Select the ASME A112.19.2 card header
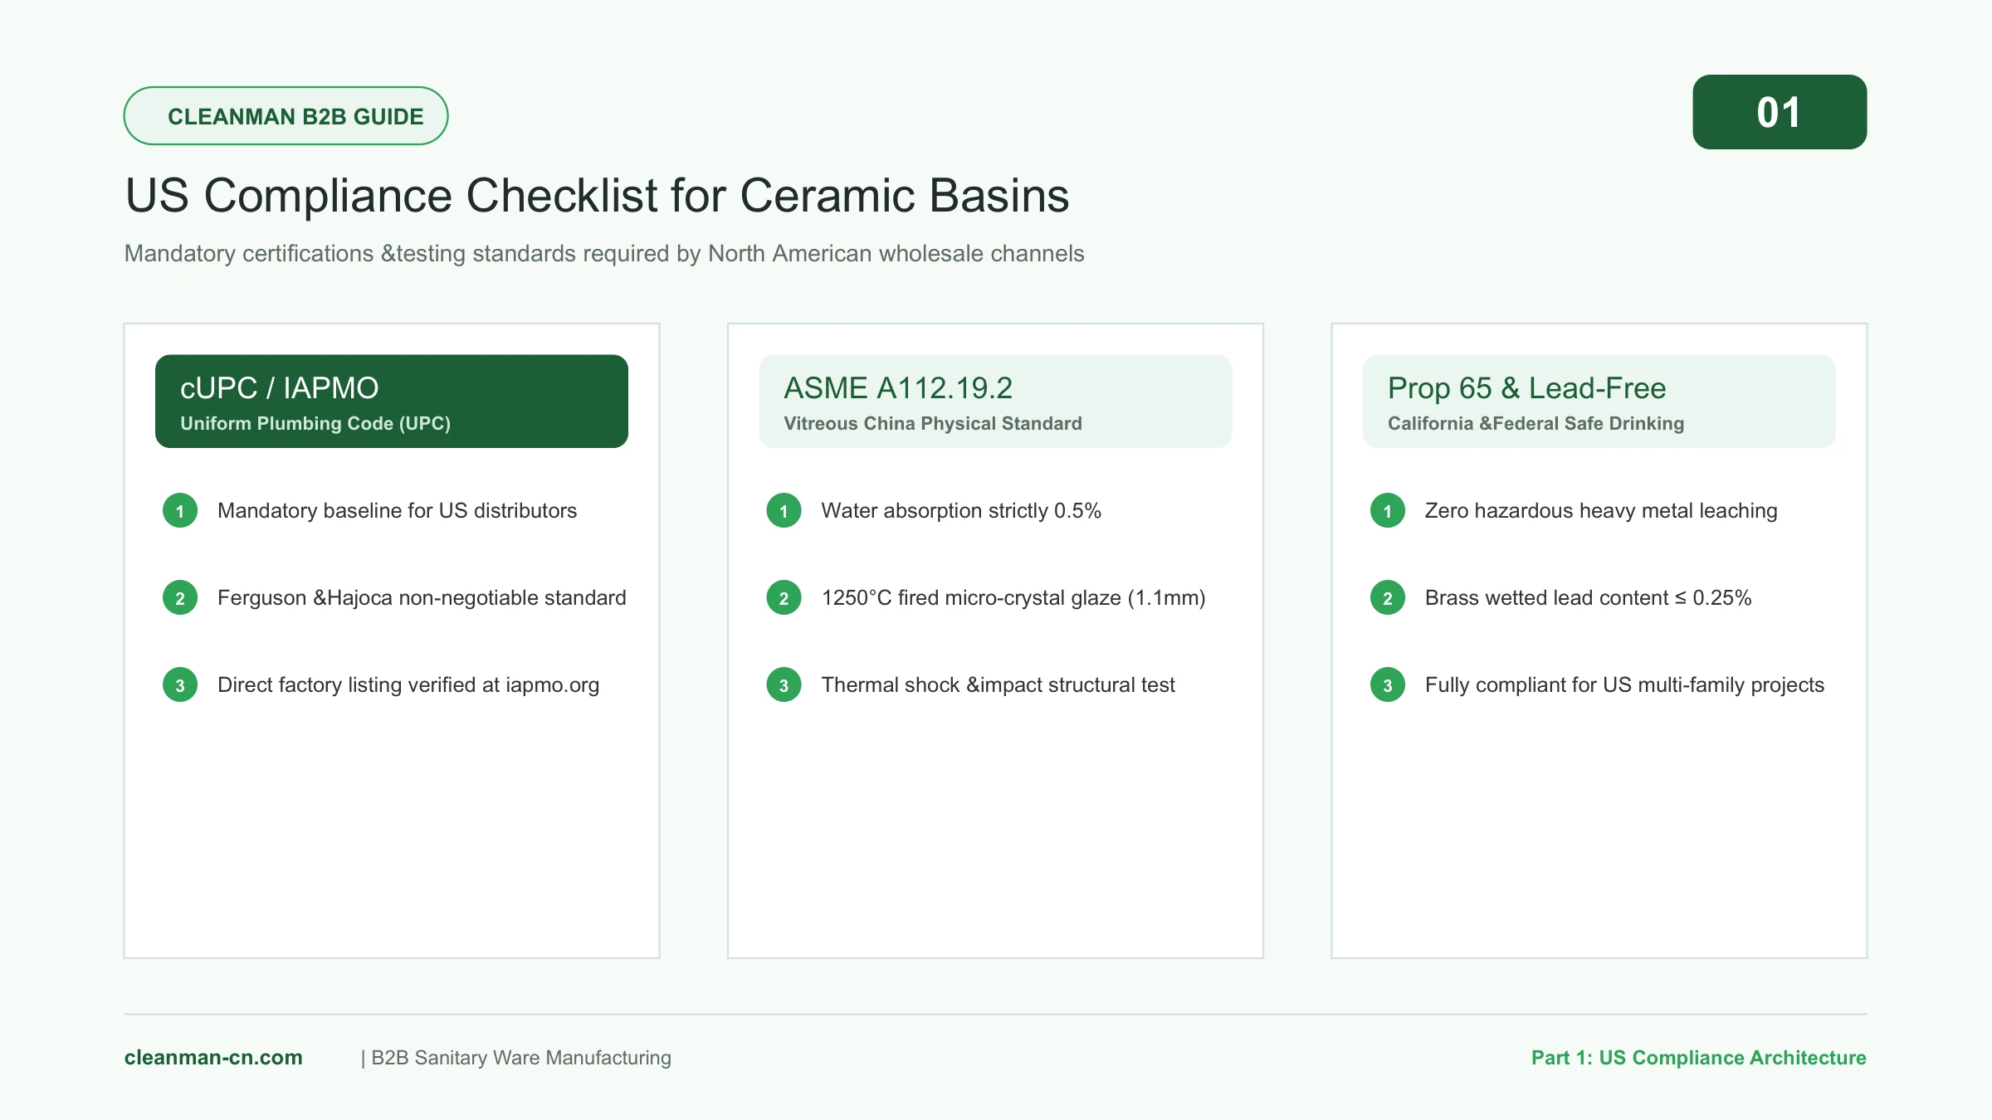This screenshot has height=1120, width=1992. (995, 402)
